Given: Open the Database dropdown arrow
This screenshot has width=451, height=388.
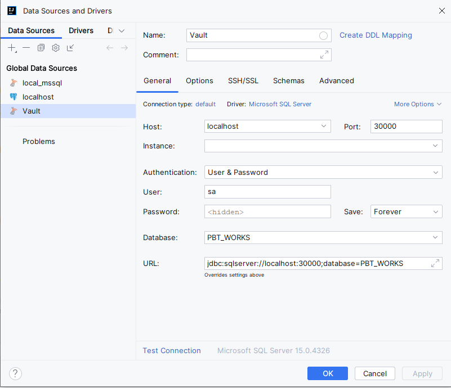Looking at the screenshot, I should (435, 237).
